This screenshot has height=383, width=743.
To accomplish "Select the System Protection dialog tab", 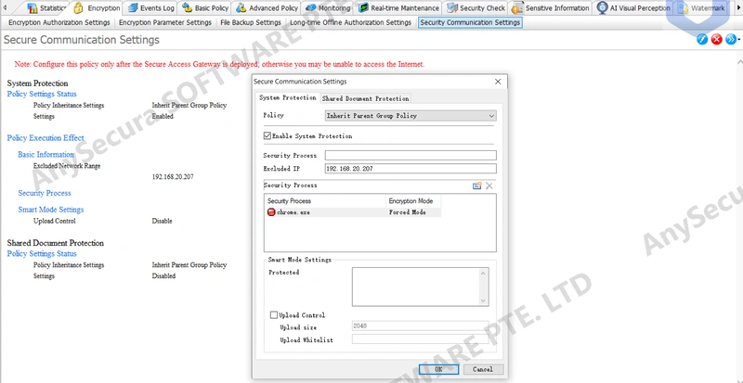I will (x=288, y=97).
